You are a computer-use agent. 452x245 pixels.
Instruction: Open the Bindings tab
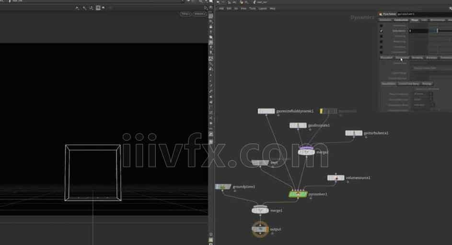tap(427, 84)
